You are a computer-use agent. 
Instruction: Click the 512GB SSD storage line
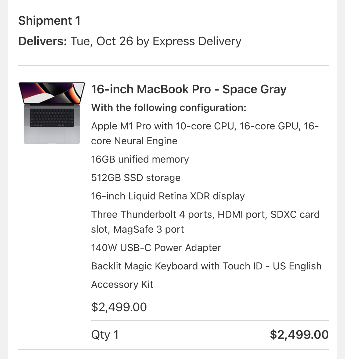(x=136, y=178)
